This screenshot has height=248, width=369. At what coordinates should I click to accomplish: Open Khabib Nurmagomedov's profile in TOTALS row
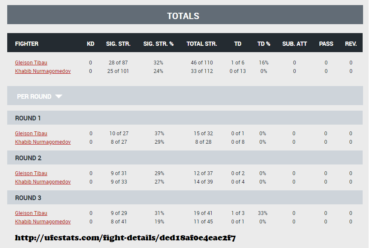point(43,71)
